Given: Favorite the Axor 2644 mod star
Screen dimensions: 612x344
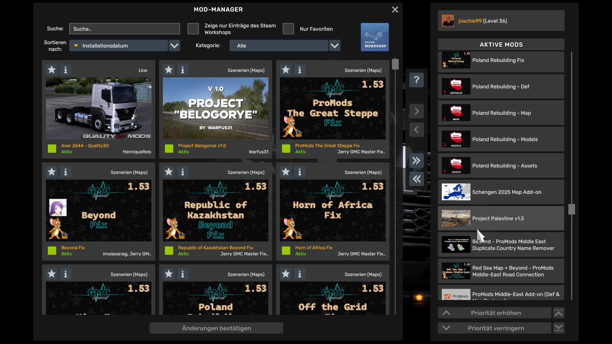Looking at the screenshot, I should coord(52,70).
